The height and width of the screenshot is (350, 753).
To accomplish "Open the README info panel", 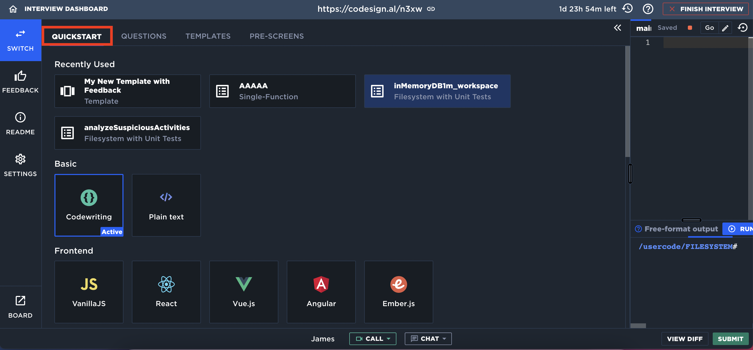I will coord(20,124).
